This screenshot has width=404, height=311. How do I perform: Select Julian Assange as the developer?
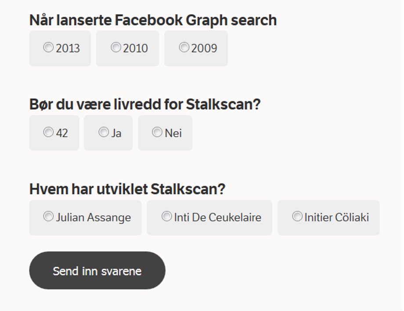pyautogui.click(x=48, y=216)
